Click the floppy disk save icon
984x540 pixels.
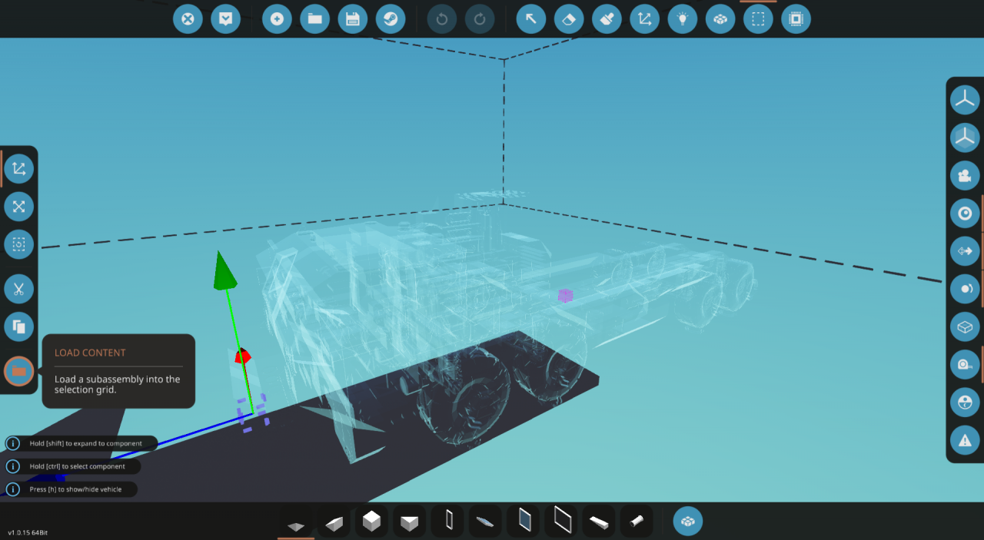[x=353, y=19]
